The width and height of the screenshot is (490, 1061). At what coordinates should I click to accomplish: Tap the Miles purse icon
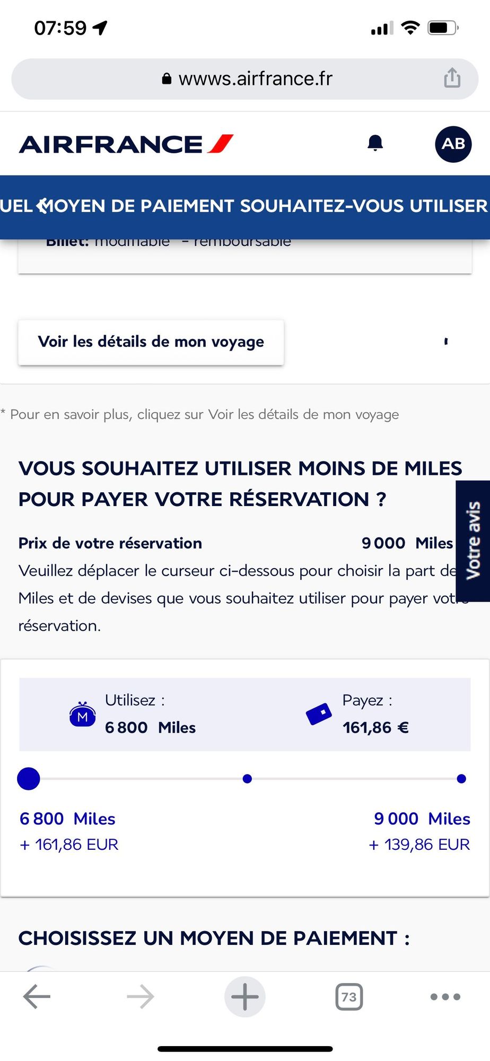click(83, 715)
